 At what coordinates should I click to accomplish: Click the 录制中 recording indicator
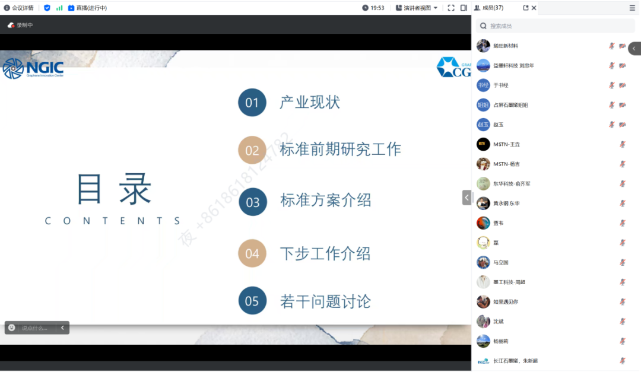click(19, 26)
